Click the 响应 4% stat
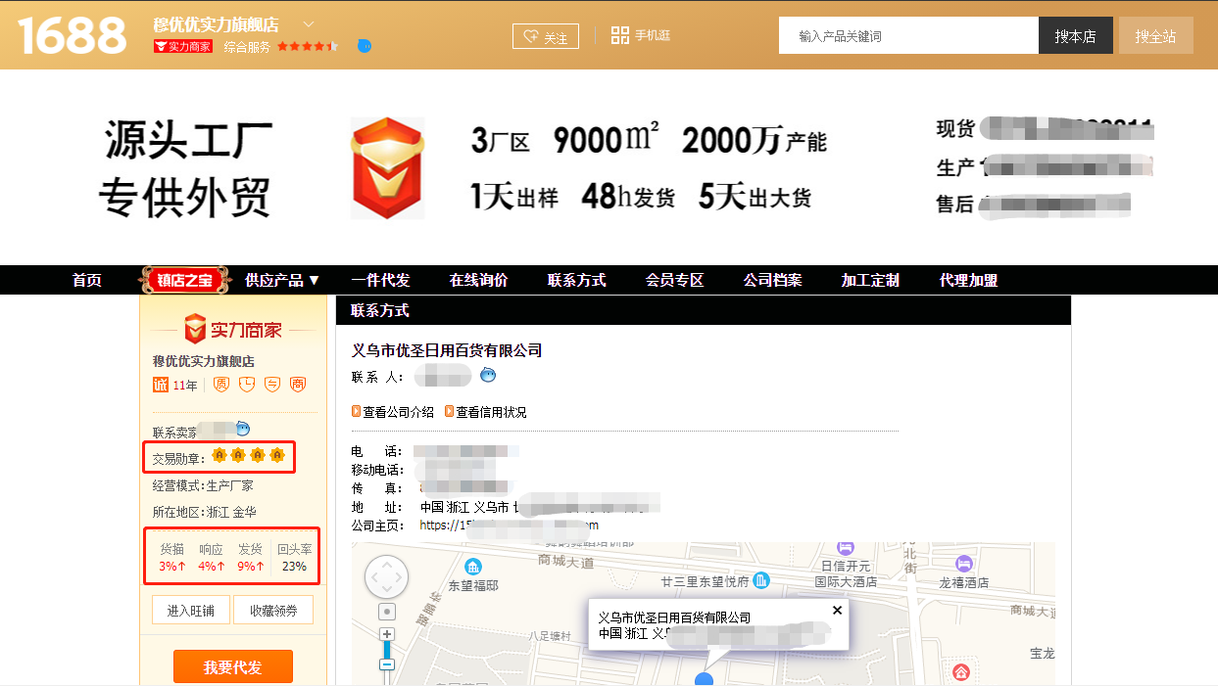The image size is (1218, 686). (212, 558)
